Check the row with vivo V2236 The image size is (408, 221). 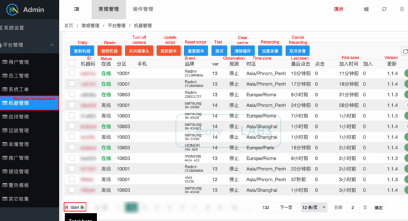[72, 179]
